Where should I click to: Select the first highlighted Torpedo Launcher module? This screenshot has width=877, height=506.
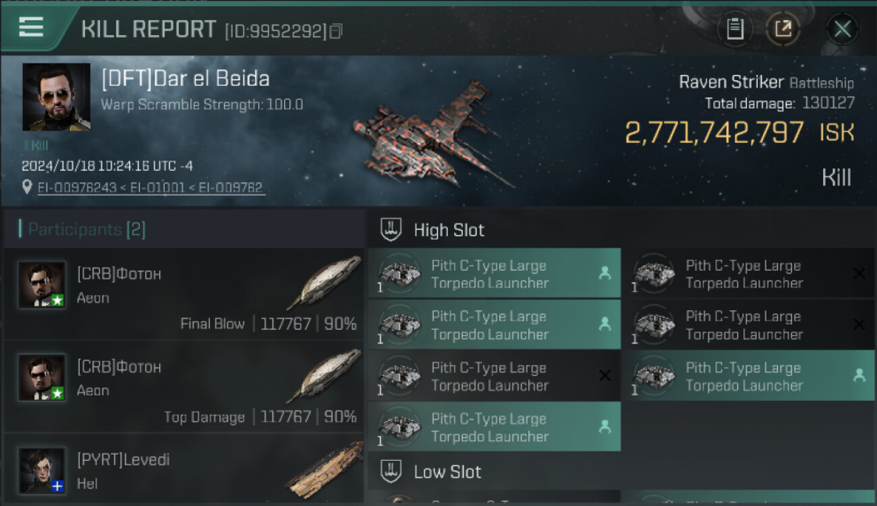494,274
